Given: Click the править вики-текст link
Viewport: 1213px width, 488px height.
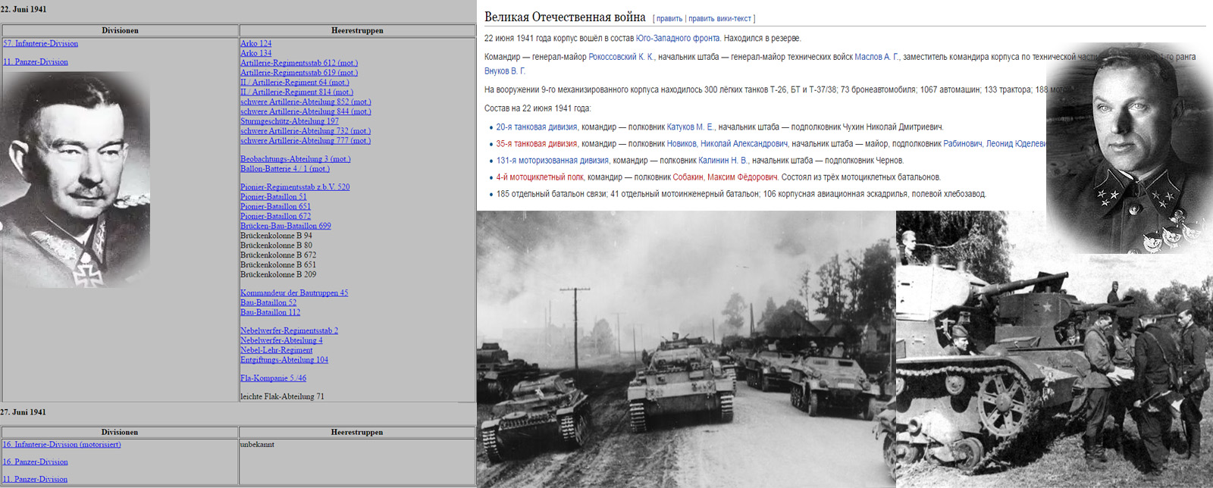Looking at the screenshot, I should tap(720, 19).
